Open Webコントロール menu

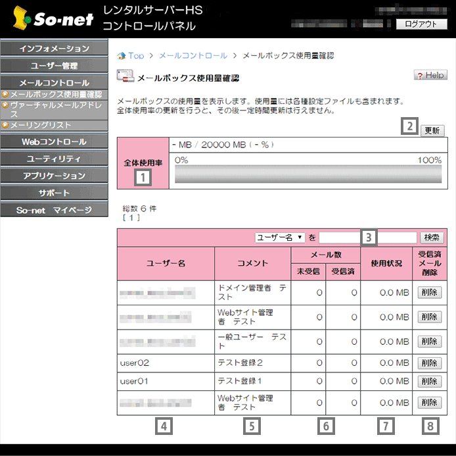(x=54, y=142)
